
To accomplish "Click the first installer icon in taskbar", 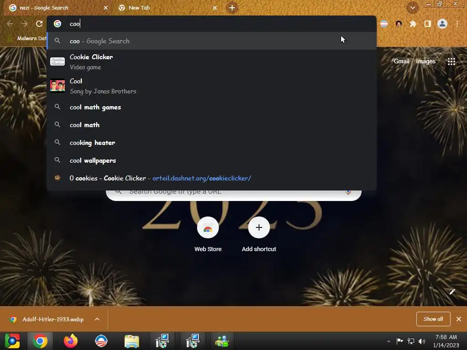I will [162, 341].
